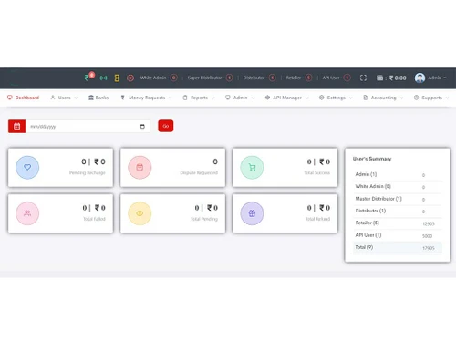Click the ₹ 0.00 wallet balance
This screenshot has height=342, width=456.
point(398,78)
